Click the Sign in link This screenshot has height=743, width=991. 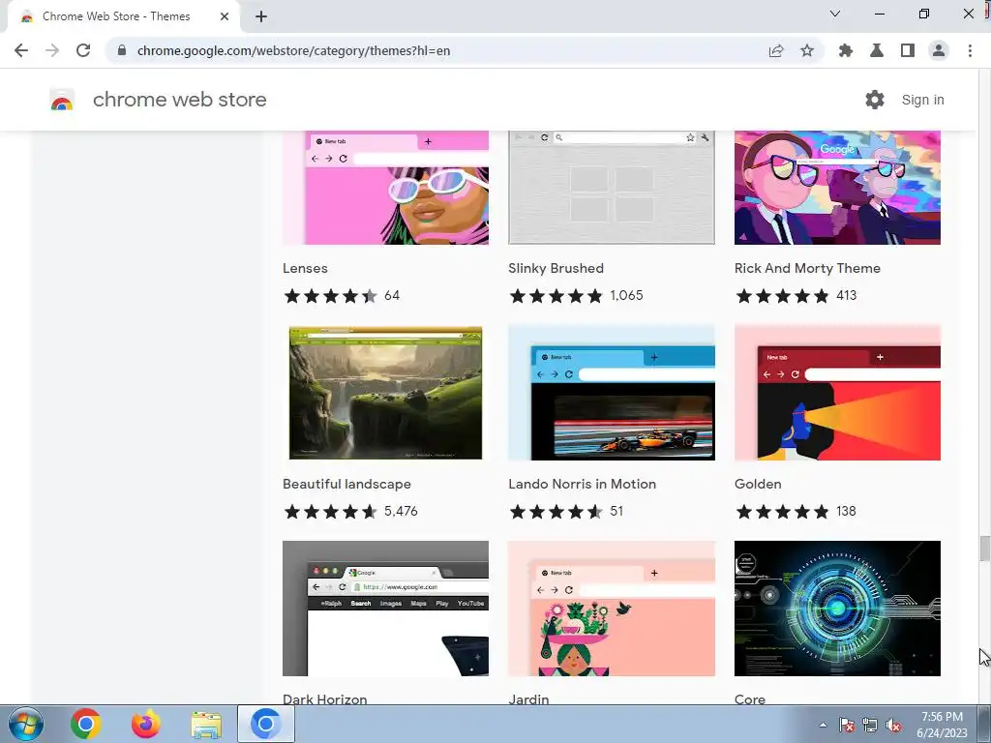click(x=922, y=100)
